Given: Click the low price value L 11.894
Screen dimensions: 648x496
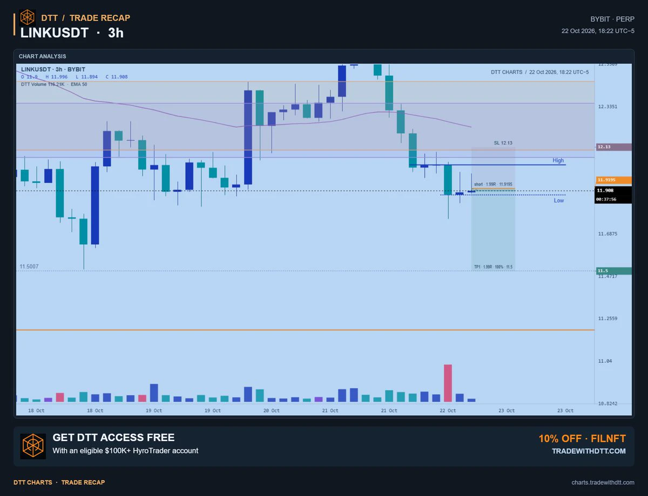Looking at the screenshot, I should pos(87,77).
